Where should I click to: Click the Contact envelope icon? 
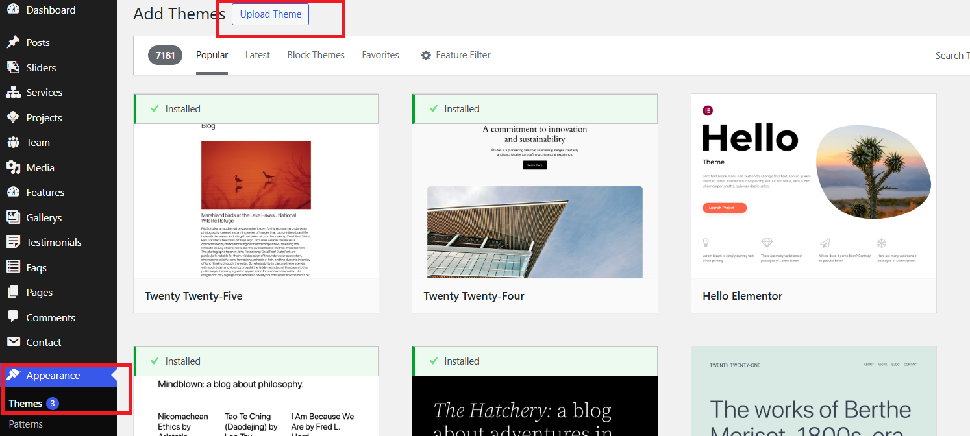(x=13, y=342)
